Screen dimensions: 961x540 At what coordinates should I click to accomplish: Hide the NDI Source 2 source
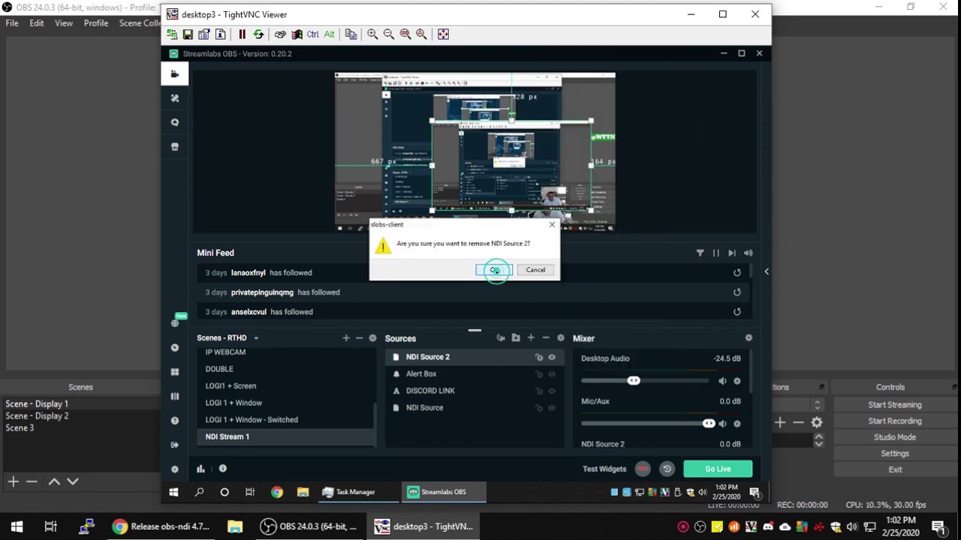[552, 357]
